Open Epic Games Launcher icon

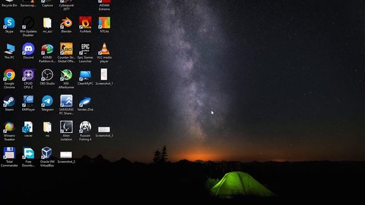pos(85,53)
